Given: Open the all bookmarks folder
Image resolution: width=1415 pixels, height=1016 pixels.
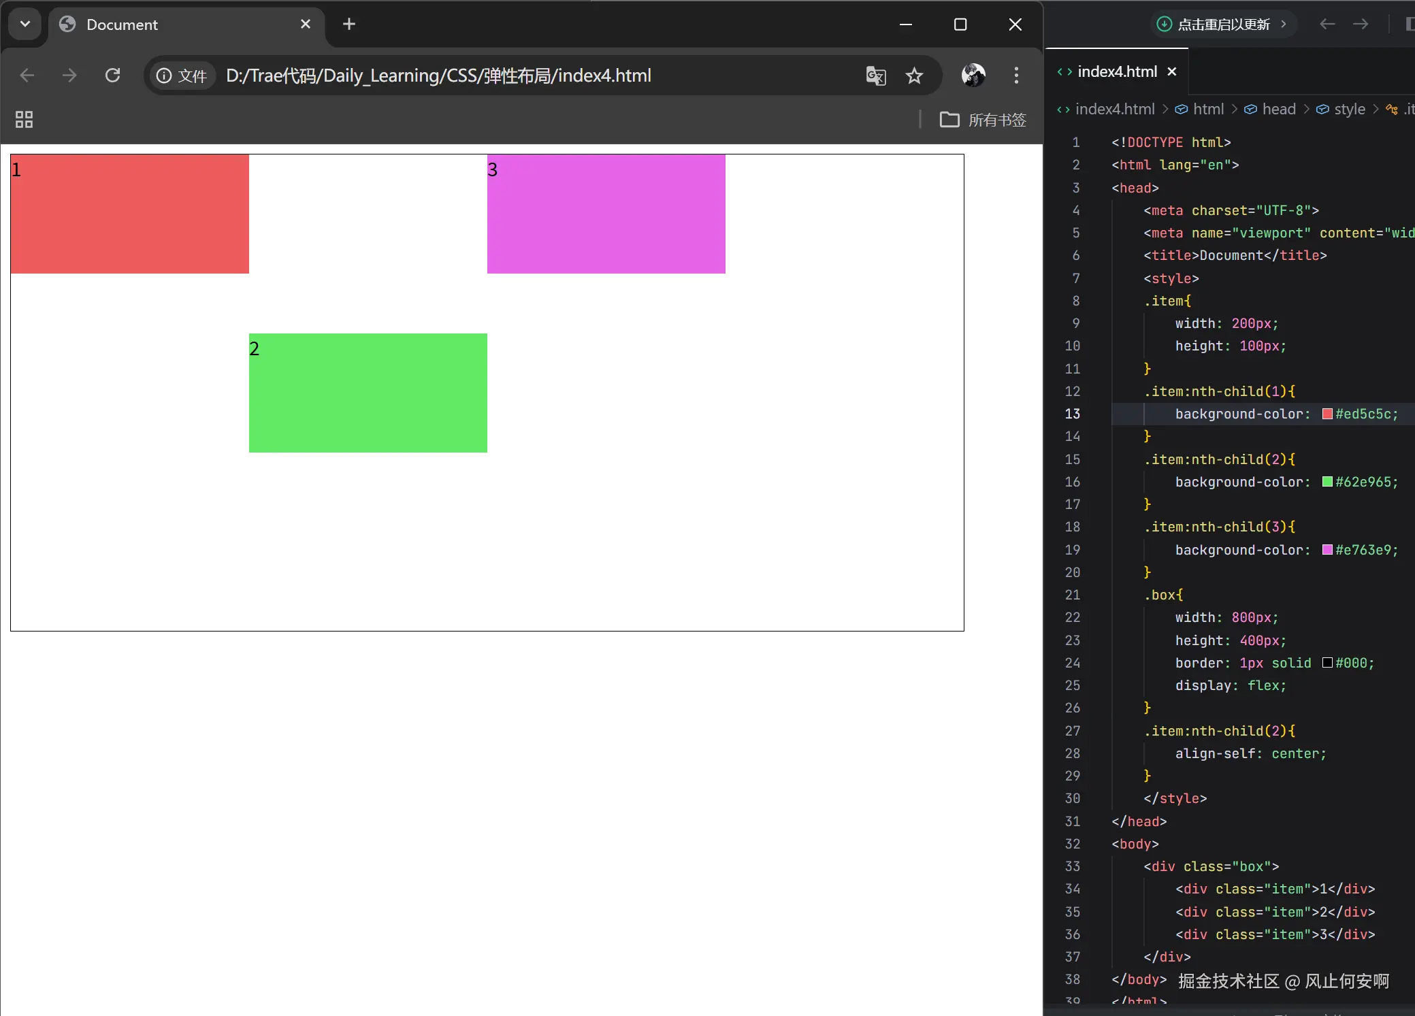Looking at the screenshot, I should [983, 120].
